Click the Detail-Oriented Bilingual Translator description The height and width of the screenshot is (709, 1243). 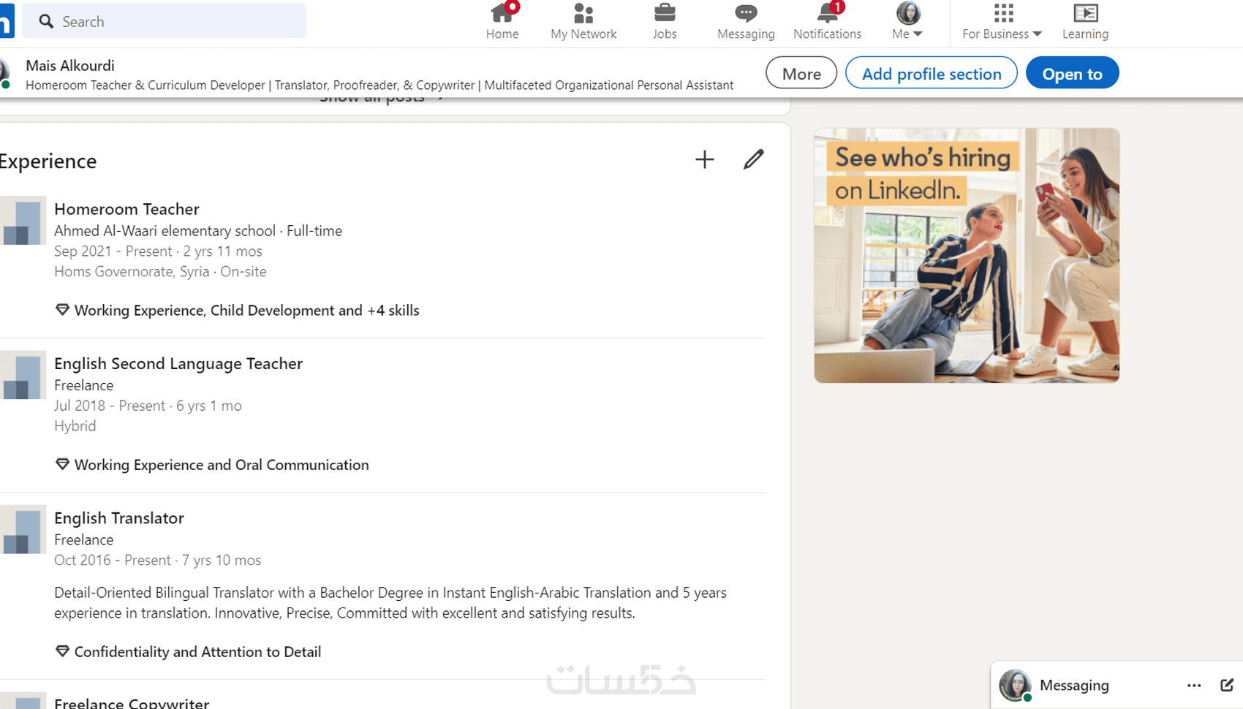coord(390,603)
